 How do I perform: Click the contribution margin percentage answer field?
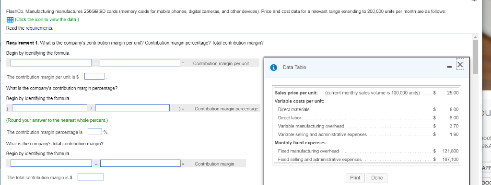click(95, 132)
